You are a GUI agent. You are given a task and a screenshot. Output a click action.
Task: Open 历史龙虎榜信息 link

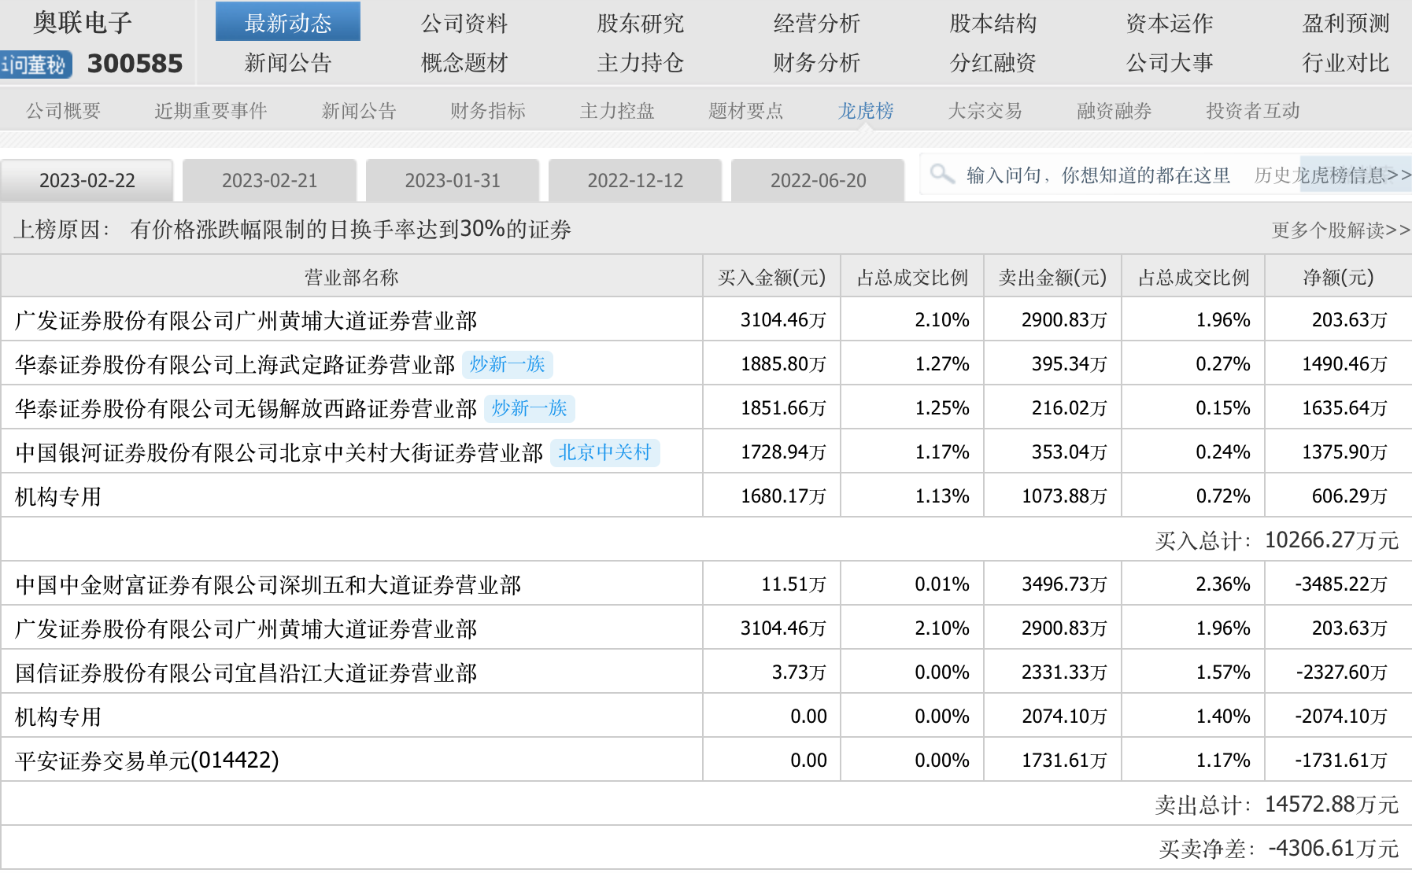(1332, 175)
